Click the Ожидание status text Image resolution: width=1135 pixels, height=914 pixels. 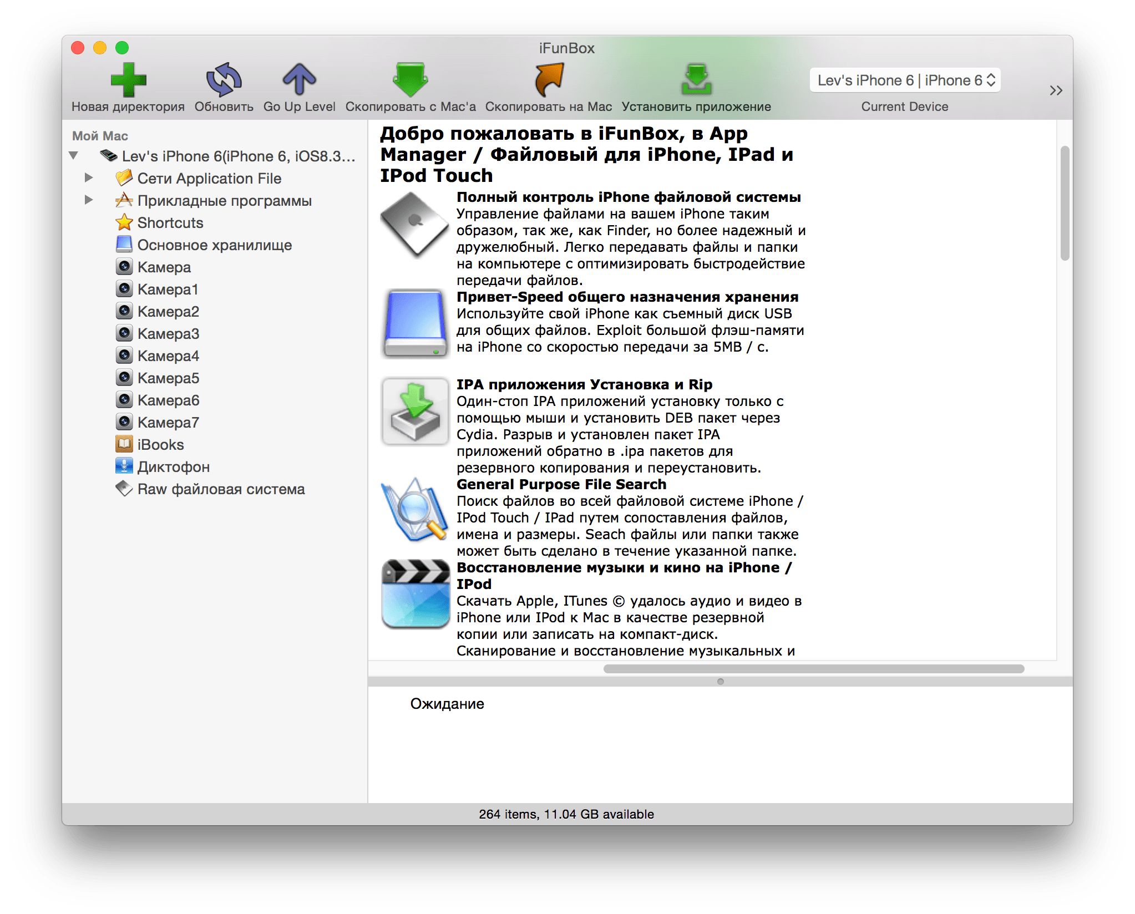(447, 704)
